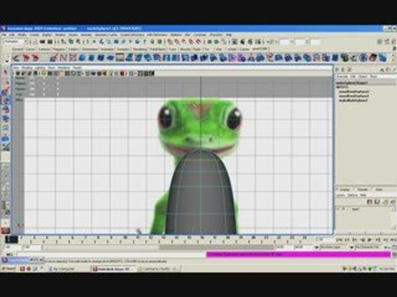The height and width of the screenshot is (297, 397).
Task: Go to start of playback range
Action: 340,240
